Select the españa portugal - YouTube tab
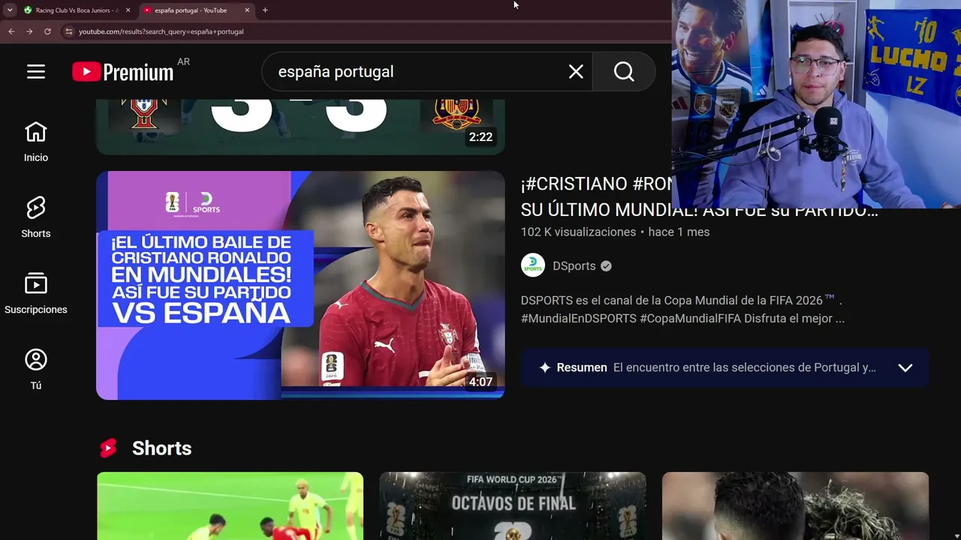 click(197, 10)
